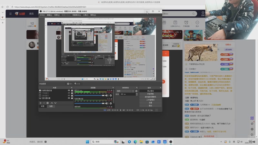The height and width of the screenshot is (145, 258).
Task: Adjust transition duration 300 ms stepper
Action: tap(136, 94)
